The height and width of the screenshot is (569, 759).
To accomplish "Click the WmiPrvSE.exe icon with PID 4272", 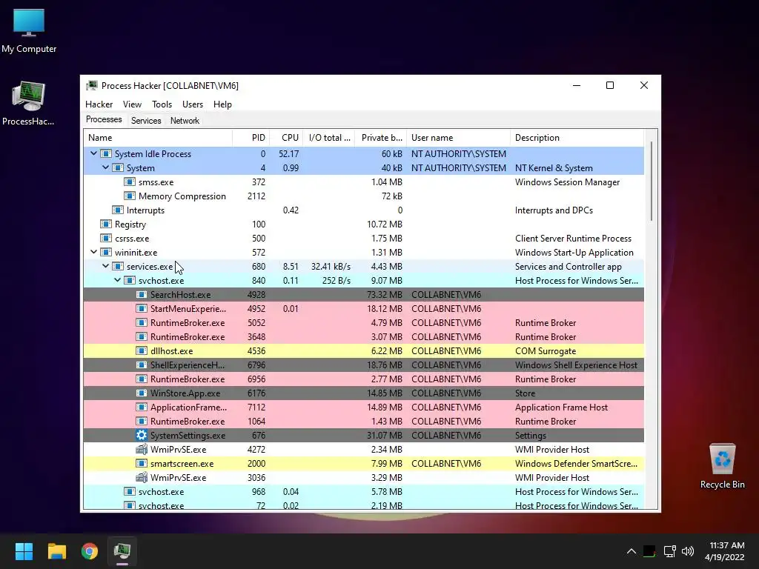I will tap(142, 449).
